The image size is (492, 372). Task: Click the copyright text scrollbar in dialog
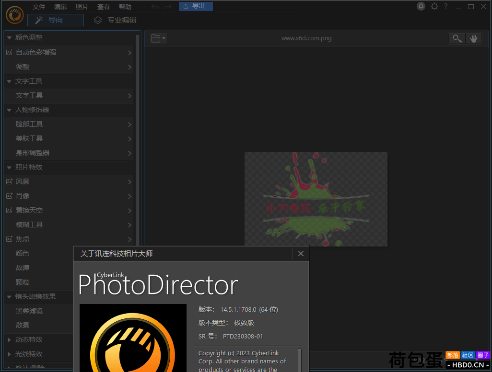[x=299, y=360]
